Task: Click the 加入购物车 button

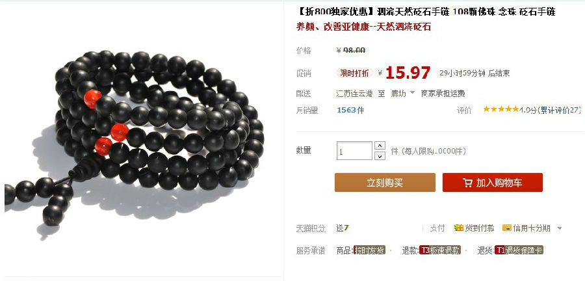Action: coord(493,183)
